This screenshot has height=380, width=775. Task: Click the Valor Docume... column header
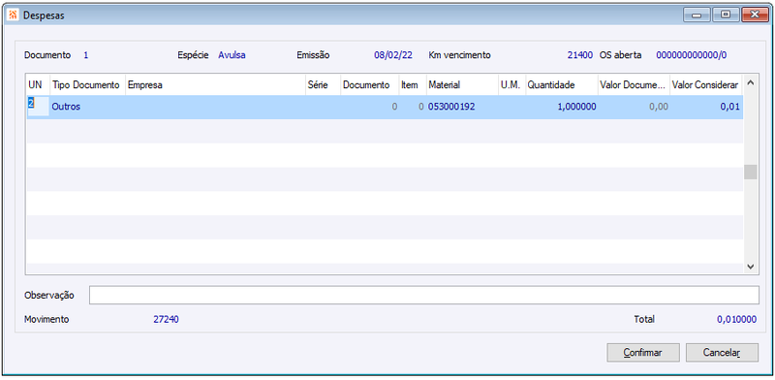pos(634,85)
